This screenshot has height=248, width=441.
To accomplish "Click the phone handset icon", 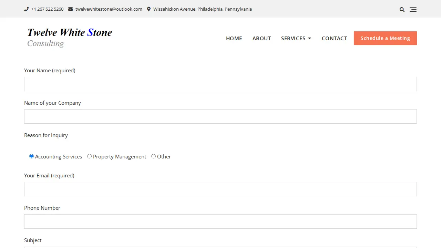I will [x=26, y=9].
